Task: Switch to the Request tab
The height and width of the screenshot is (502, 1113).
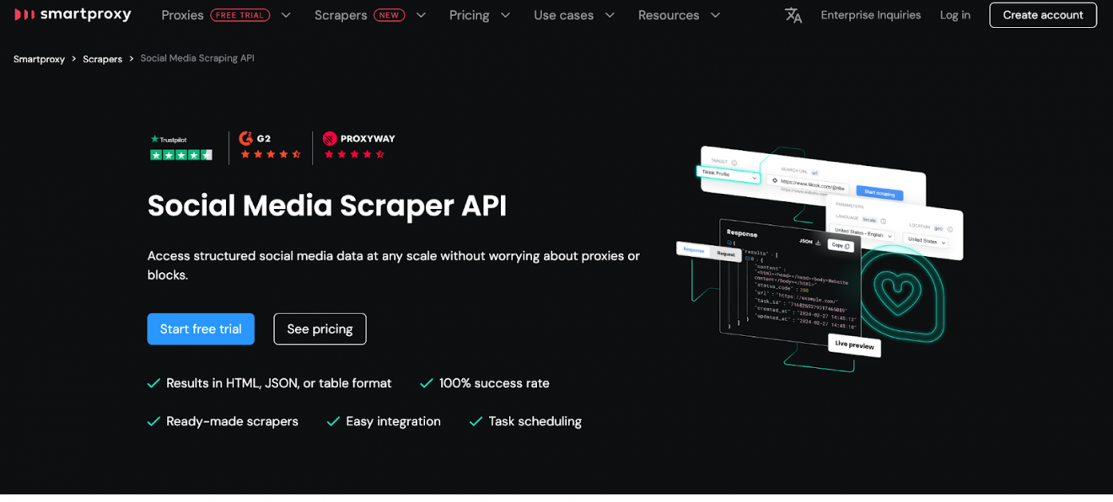Action: coord(726,254)
